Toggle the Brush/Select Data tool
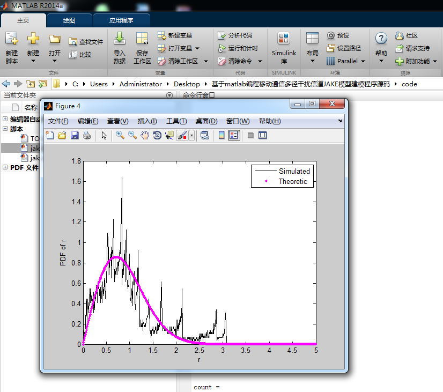 coord(182,135)
